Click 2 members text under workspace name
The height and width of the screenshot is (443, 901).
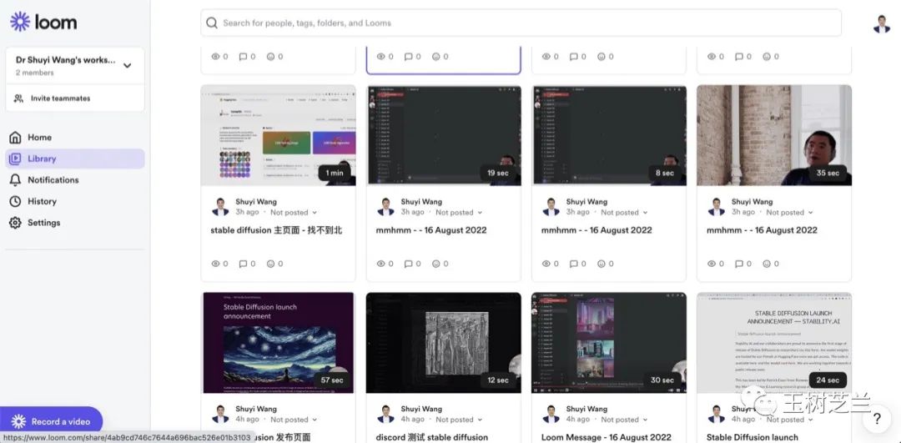pos(34,73)
